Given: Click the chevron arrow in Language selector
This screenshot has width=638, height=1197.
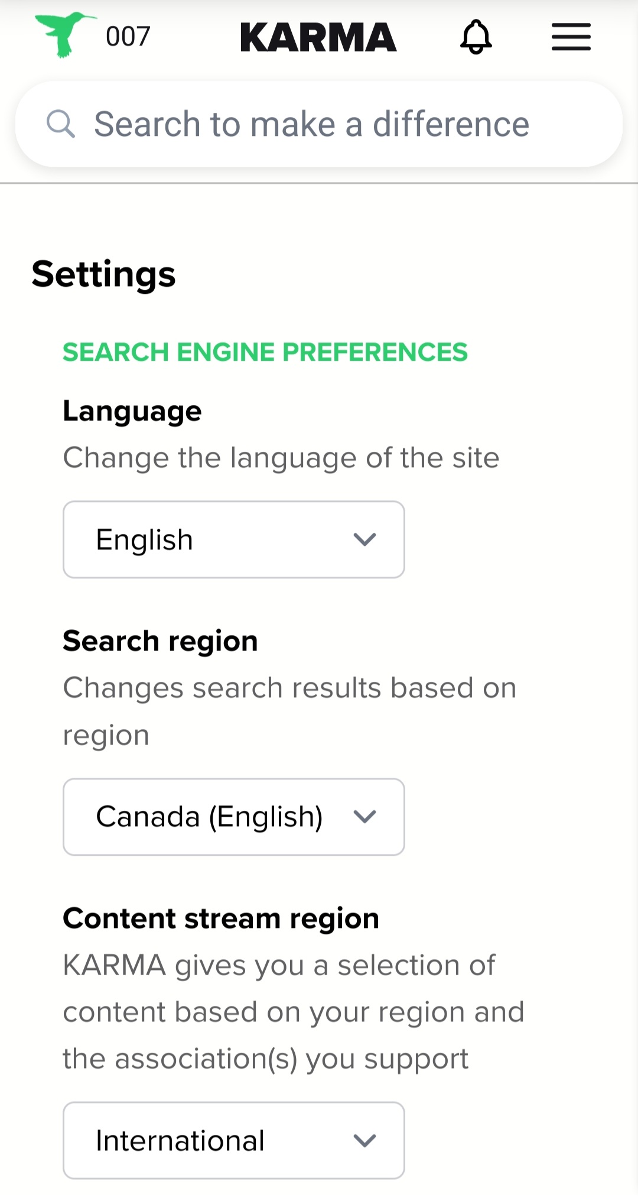Looking at the screenshot, I should [x=364, y=539].
